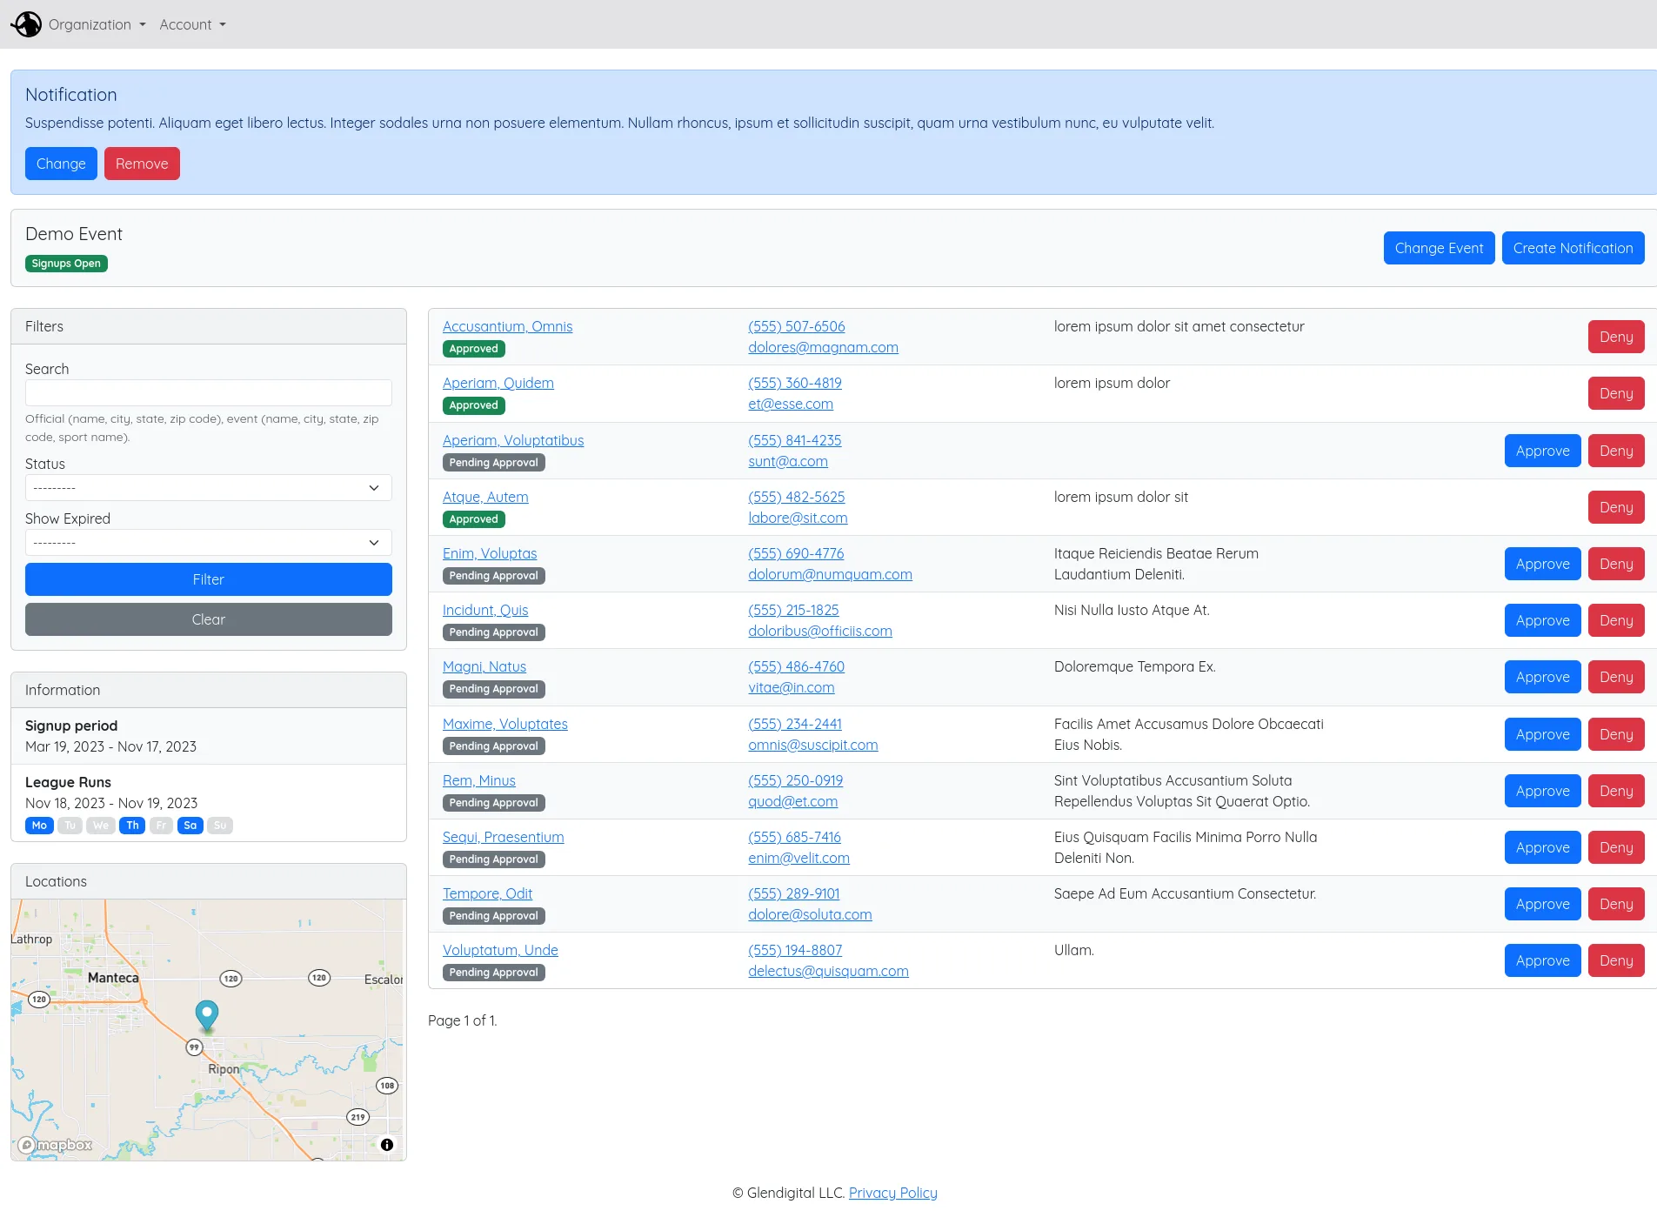Open the Account menu

tap(192, 24)
